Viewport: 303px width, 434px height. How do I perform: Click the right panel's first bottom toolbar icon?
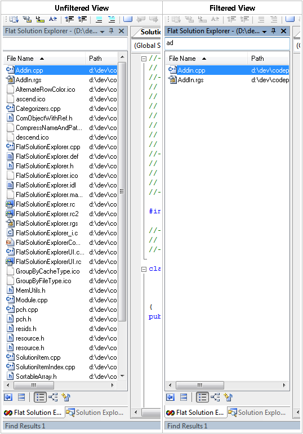pos(170,397)
